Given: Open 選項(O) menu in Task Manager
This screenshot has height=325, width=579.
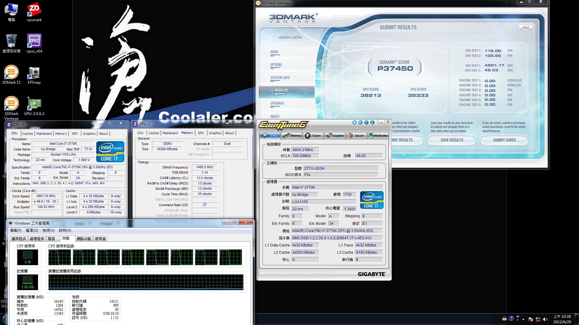Looking at the screenshot, I should click(x=32, y=231).
